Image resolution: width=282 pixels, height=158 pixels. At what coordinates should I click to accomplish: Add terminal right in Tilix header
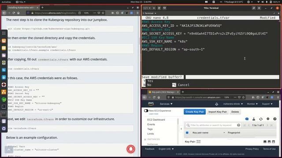click(159, 8)
